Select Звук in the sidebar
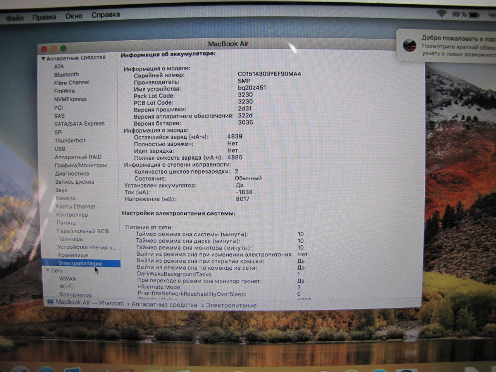Viewport: 496px width, 372px height. tap(61, 190)
